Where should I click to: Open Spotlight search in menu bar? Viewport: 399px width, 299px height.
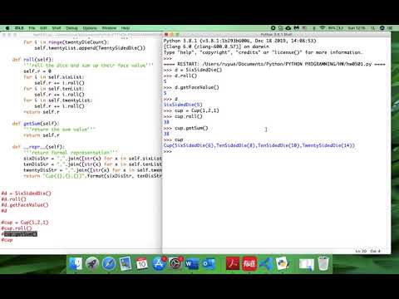point(373,28)
